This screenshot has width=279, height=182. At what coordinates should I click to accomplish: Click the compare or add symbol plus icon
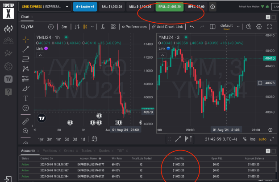(51, 27)
